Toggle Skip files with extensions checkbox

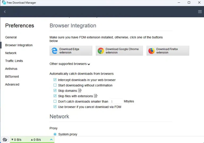pyautogui.click(x=55, y=96)
